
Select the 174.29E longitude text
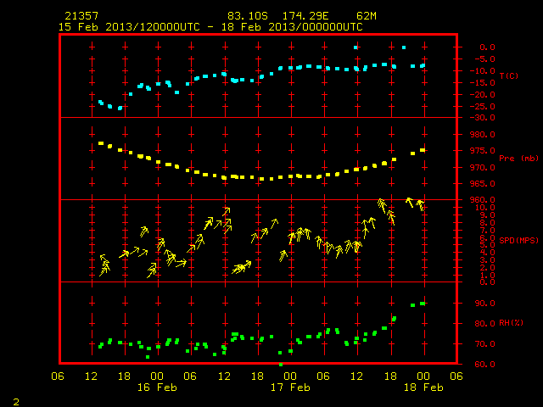click(305, 16)
